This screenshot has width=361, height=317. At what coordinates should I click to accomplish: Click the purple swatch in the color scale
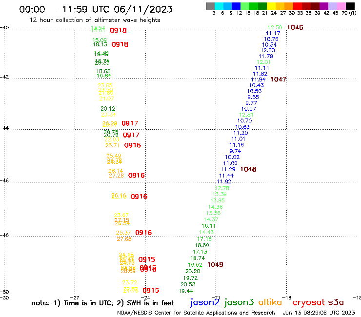(x=324, y=6)
